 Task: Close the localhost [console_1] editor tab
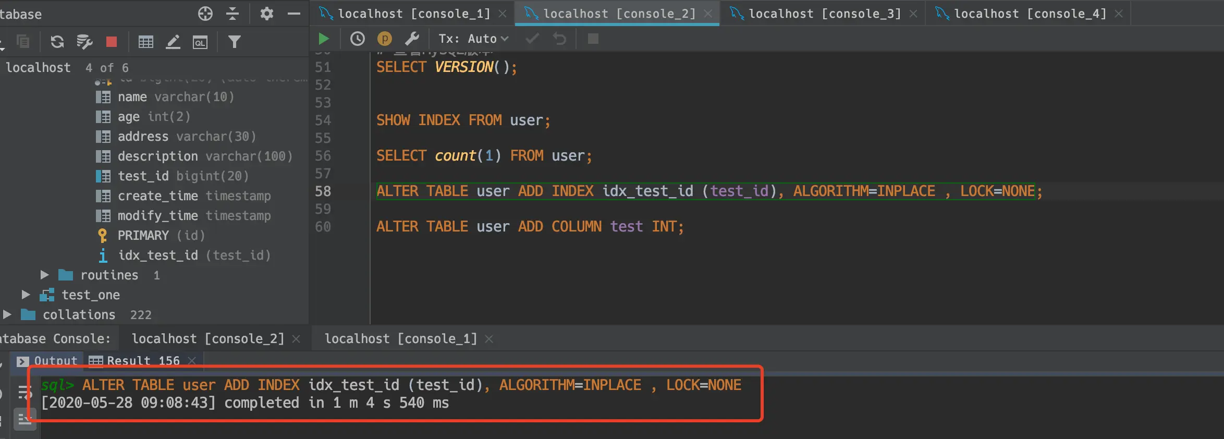(503, 14)
